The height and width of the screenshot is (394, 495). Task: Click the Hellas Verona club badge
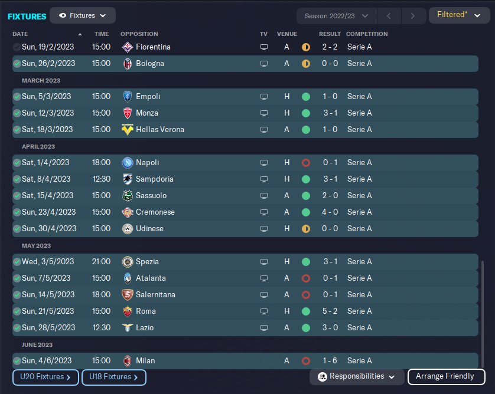click(127, 129)
